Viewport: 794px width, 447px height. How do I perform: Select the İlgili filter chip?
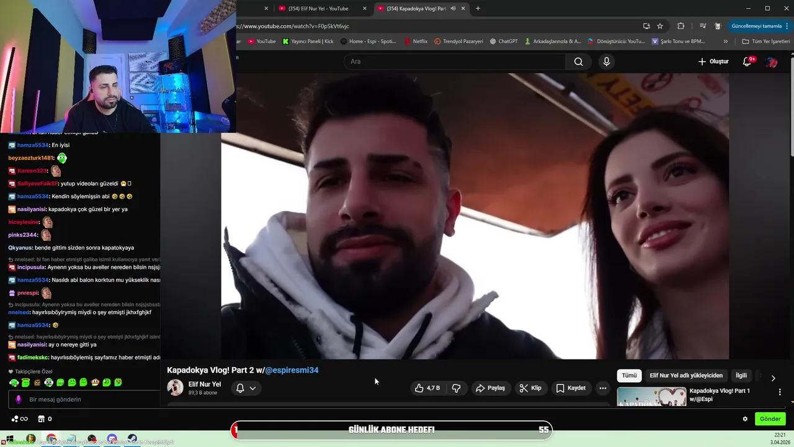point(741,376)
